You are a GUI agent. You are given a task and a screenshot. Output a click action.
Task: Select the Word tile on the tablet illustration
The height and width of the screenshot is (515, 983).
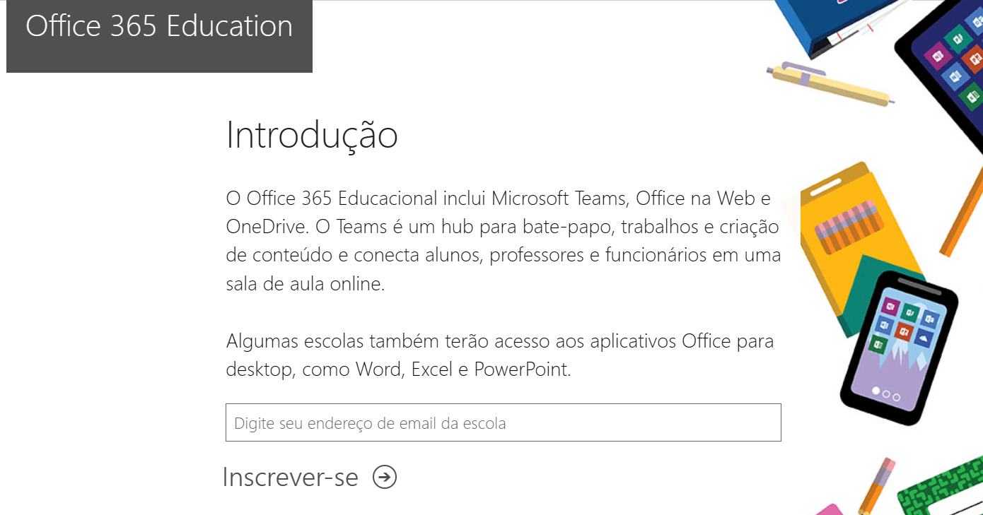(955, 76)
